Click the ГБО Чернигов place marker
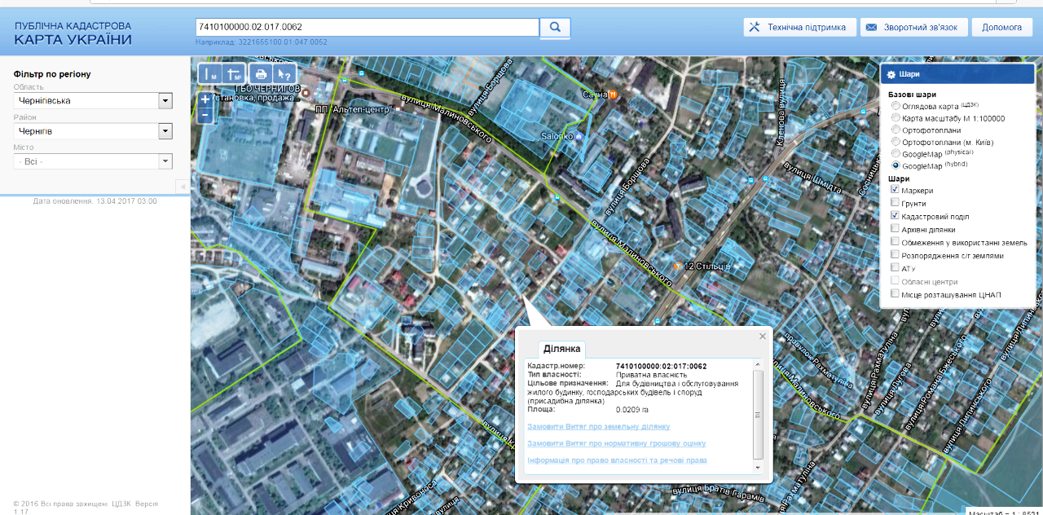The width and height of the screenshot is (1043, 515). click(x=306, y=93)
